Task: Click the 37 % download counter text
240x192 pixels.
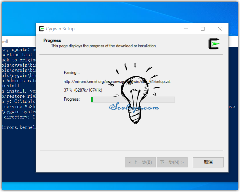Action: click(x=83, y=90)
